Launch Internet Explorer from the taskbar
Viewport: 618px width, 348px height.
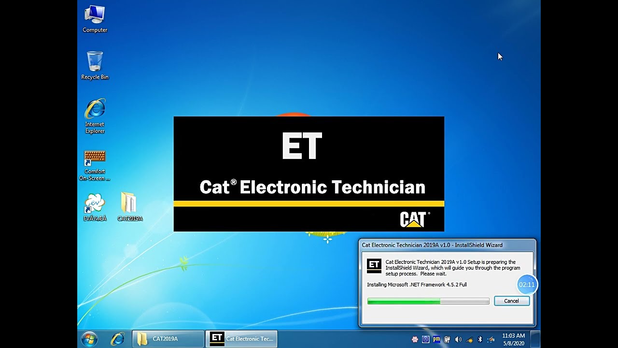(x=117, y=339)
